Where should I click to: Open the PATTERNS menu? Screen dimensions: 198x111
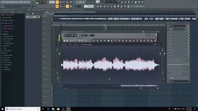12,2
